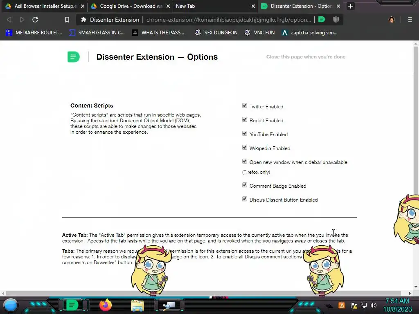
Task: Click the Brave Shields icon
Action: (336, 20)
